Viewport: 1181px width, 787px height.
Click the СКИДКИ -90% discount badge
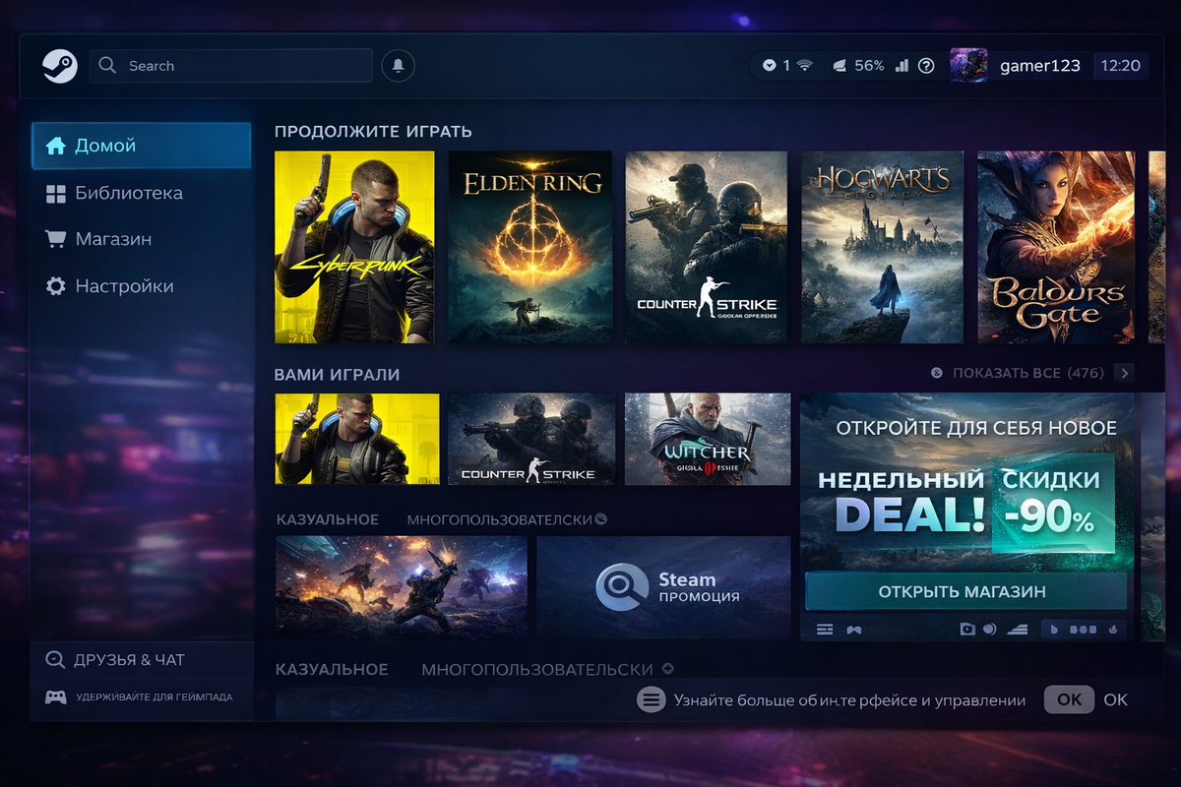pos(1052,501)
